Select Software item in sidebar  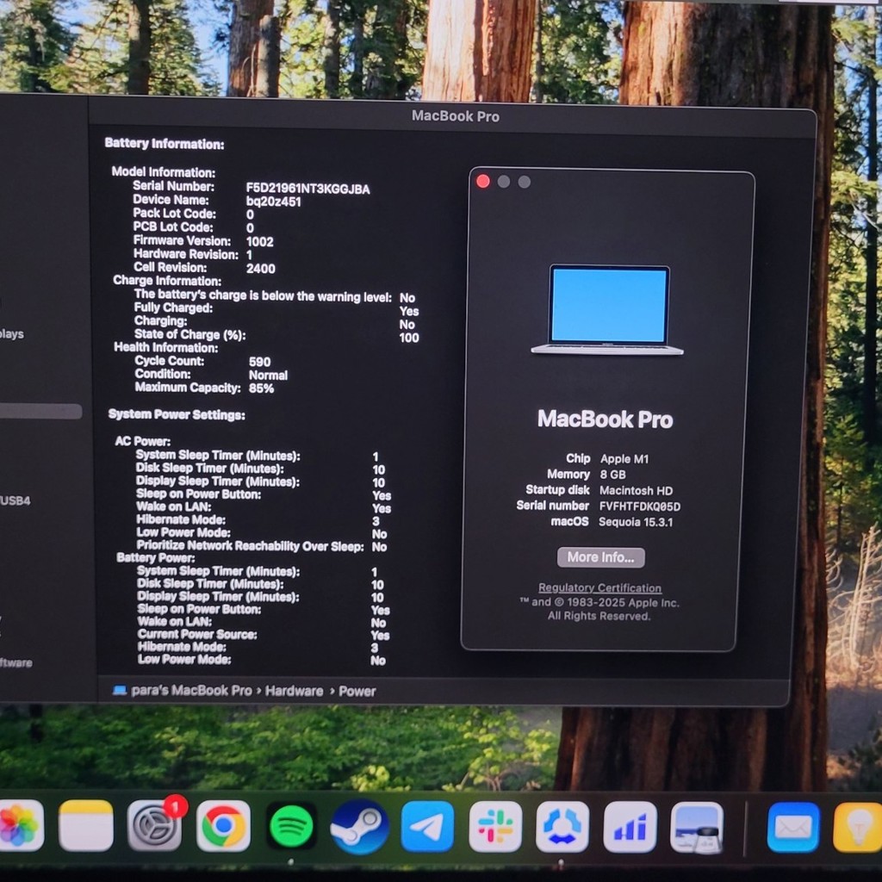16,662
